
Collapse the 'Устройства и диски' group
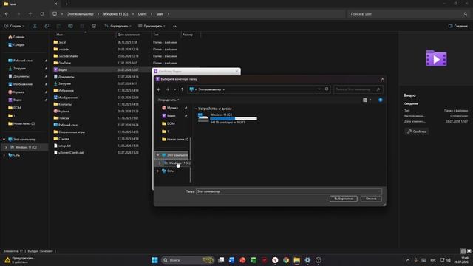click(x=196, y=109)
